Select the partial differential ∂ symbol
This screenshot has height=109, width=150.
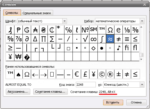tap(27, 39)
